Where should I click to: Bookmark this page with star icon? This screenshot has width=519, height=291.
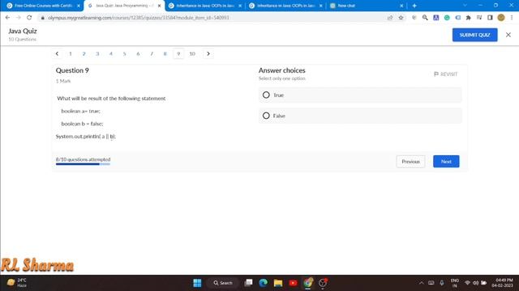coord(401,18)
